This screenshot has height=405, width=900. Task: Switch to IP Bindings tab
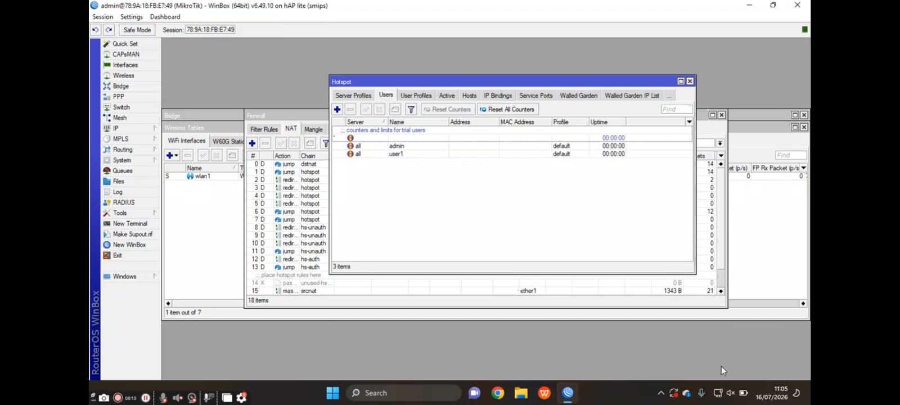[x=498, y=96]
